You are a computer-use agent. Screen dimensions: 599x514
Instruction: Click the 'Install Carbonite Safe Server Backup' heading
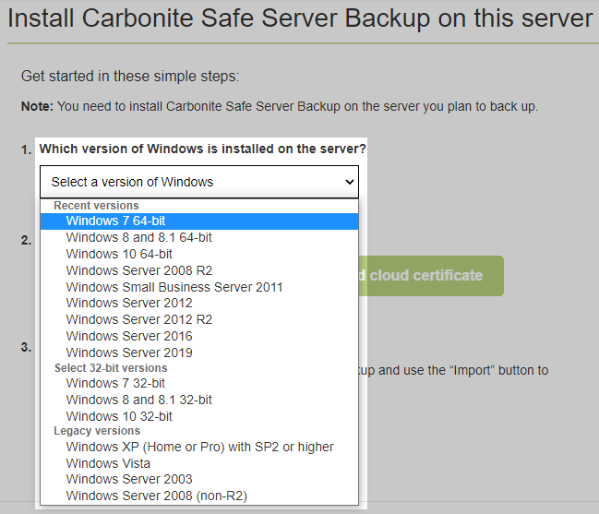click(x=299, y=18)
